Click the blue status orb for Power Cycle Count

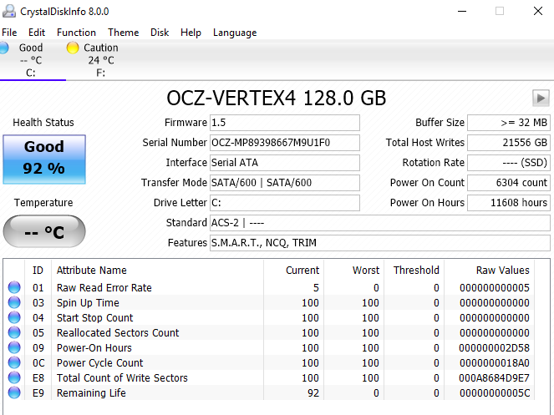coord(14,362)
